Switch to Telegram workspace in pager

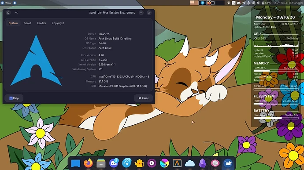coord(202,3)
